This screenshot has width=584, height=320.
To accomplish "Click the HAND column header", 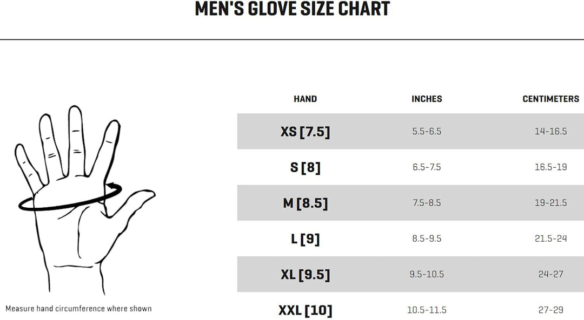I will [305, 99].
